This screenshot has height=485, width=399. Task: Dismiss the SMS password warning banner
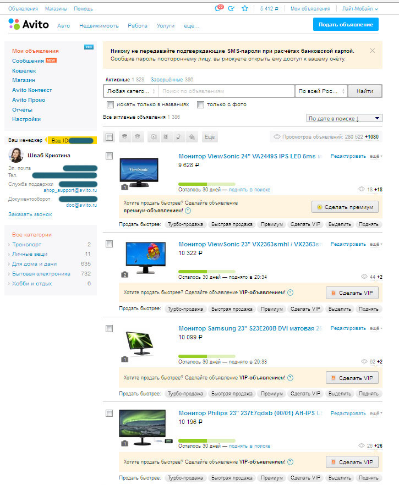[x=373, y=51]
